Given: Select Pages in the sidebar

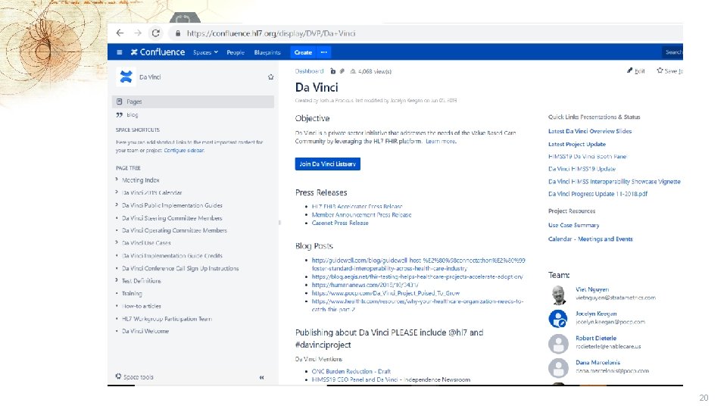Looking at the screenshot, I should click(193, 101).
